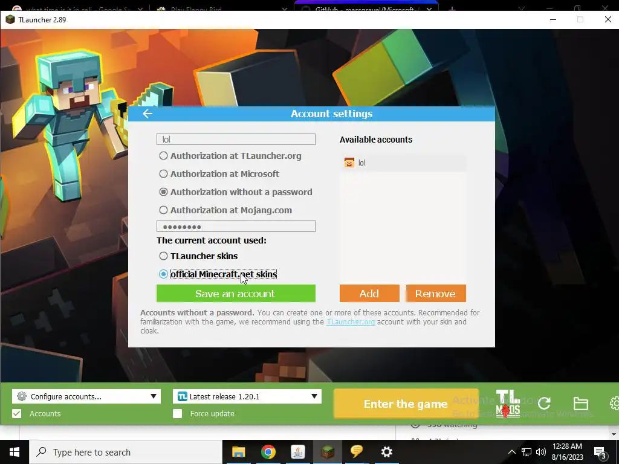Choose TLauncher skins option
This screenshot has width=619, height=464.
198,256
